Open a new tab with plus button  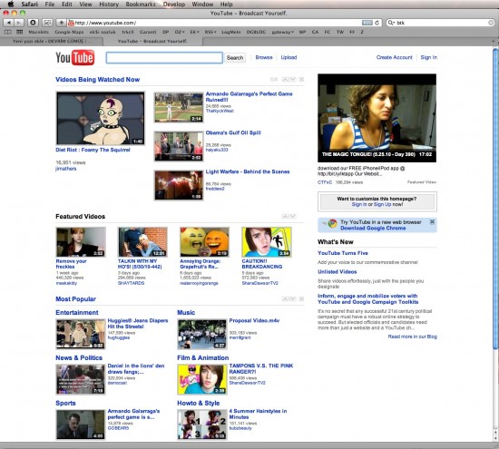click(494, 41)
